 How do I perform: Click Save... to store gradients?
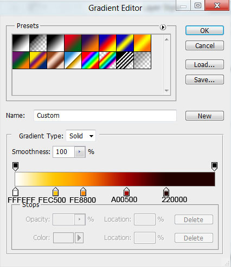coord(204,79)
